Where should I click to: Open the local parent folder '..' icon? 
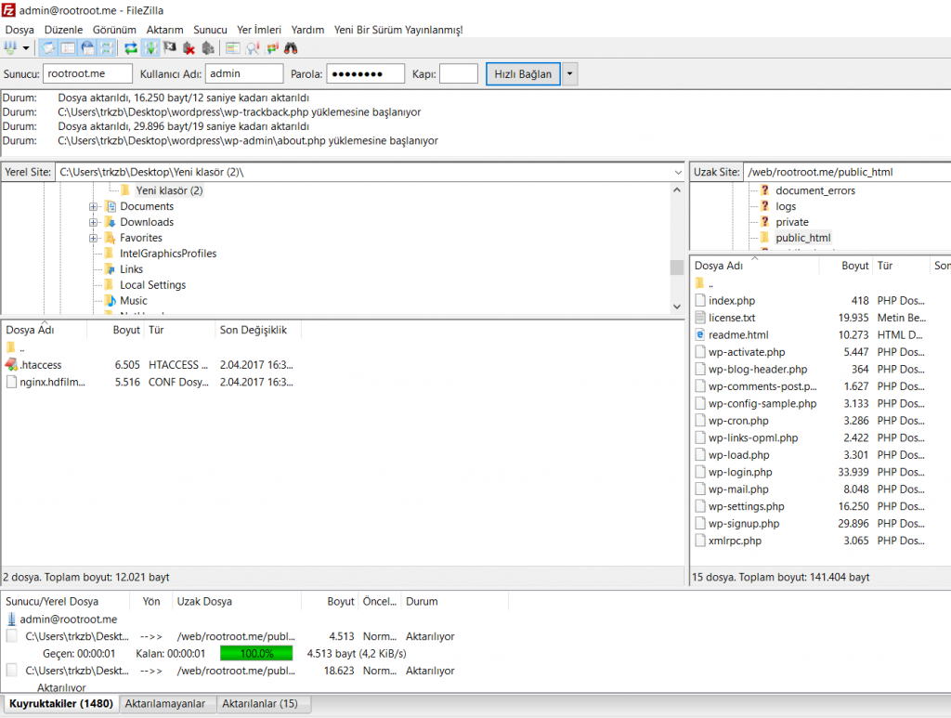11,347
